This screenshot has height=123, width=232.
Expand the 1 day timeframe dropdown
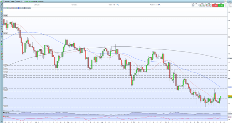[x=13, y=1]
